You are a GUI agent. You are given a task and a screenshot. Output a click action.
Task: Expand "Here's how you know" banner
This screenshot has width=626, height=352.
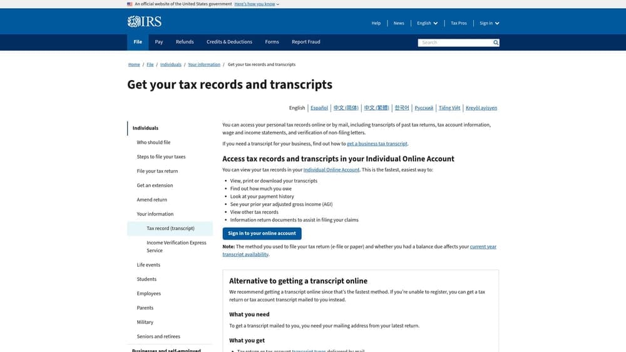[x=256, y=4]
